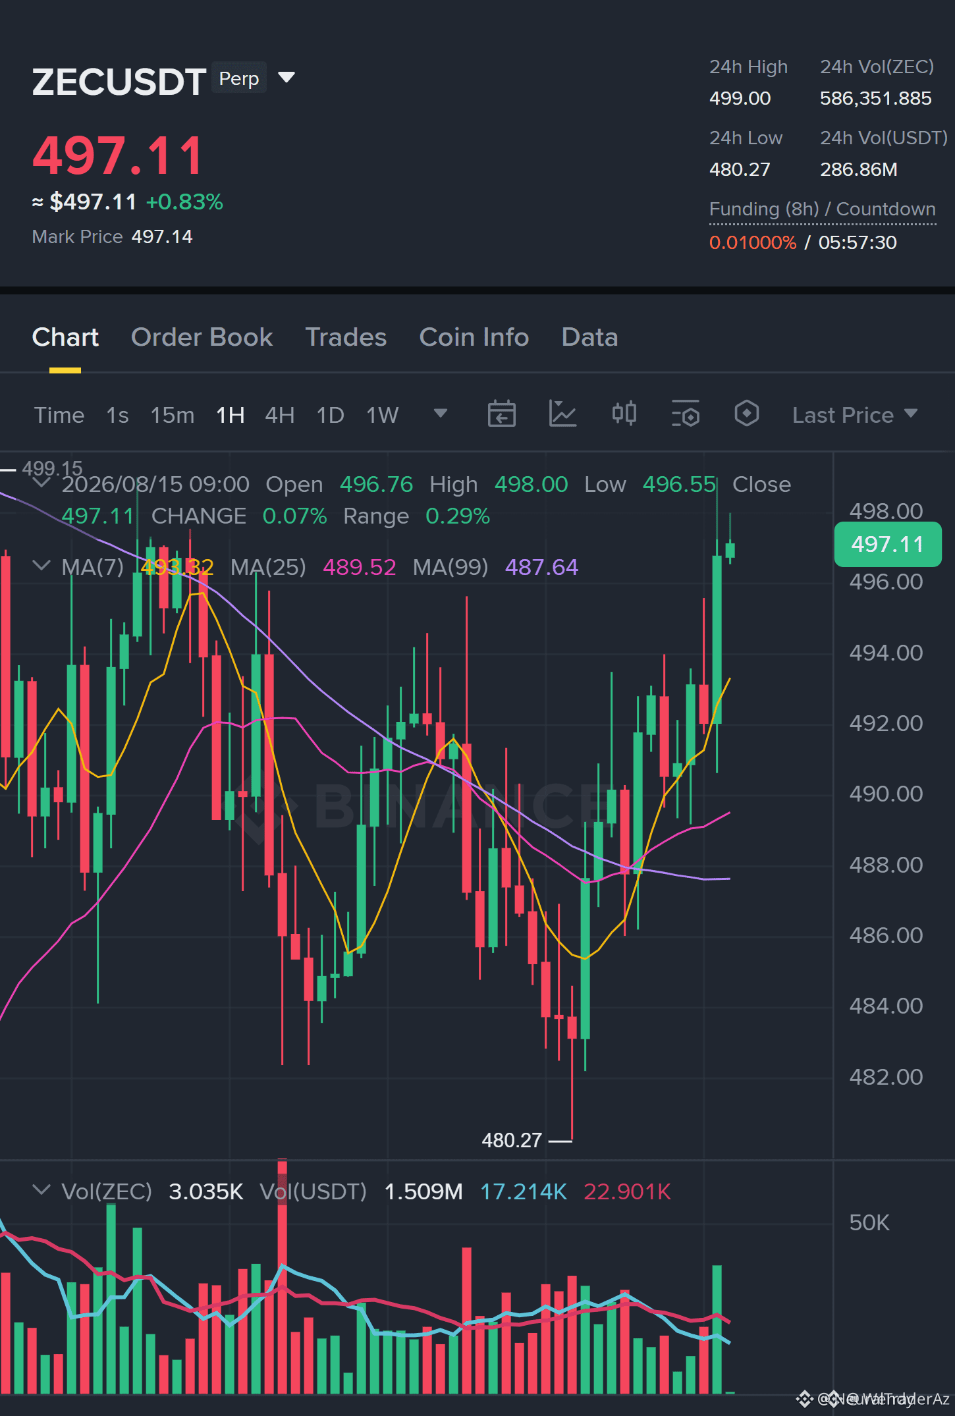The image size is (955, 1416).
Task: Open the Coin Info tab
Action: click(474, 337)
